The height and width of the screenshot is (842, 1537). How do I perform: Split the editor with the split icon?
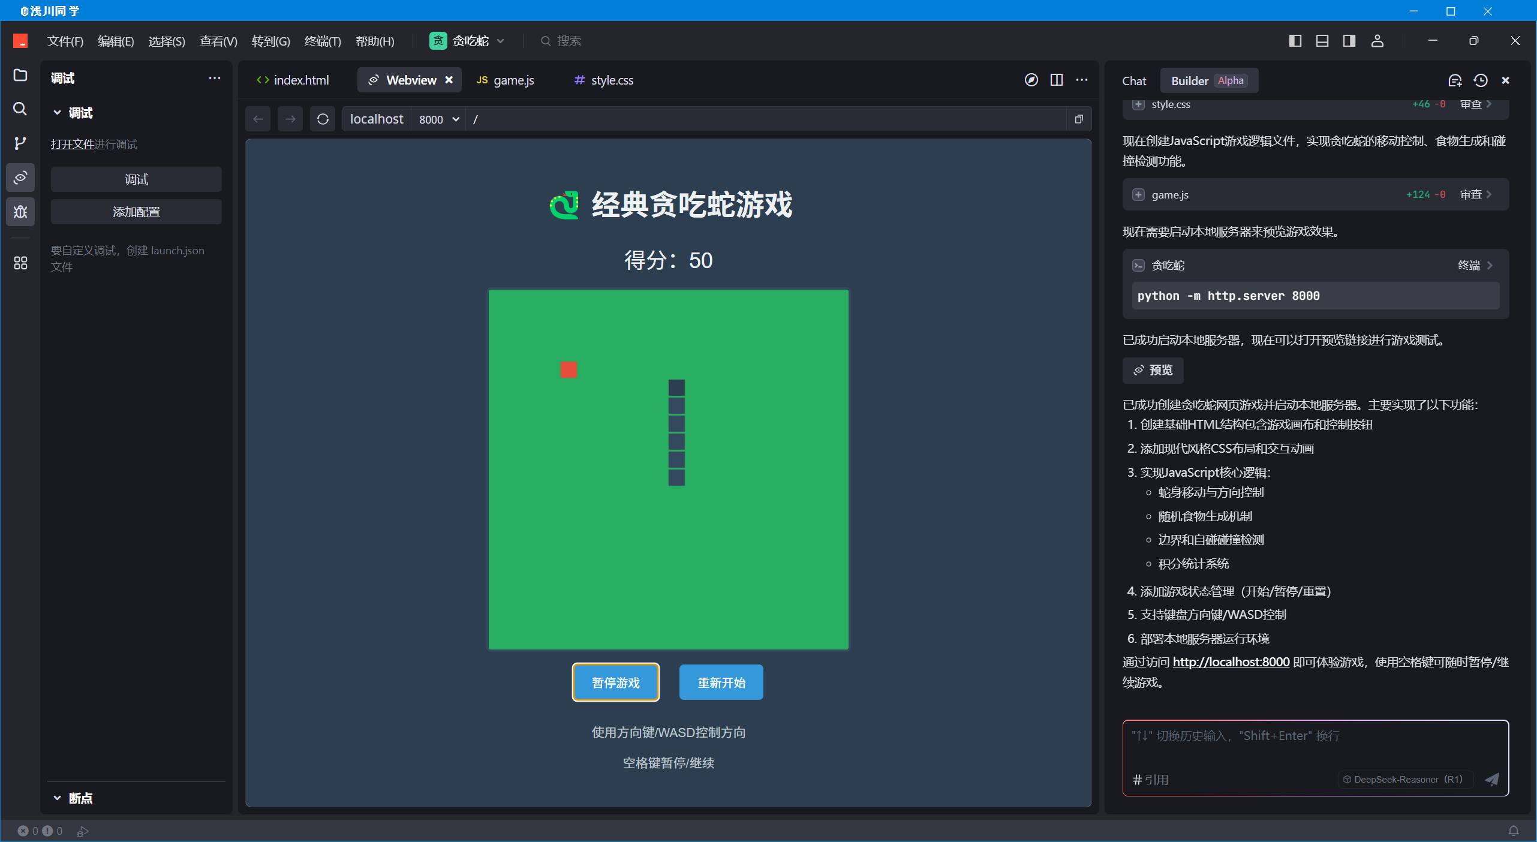[1057, 80]
